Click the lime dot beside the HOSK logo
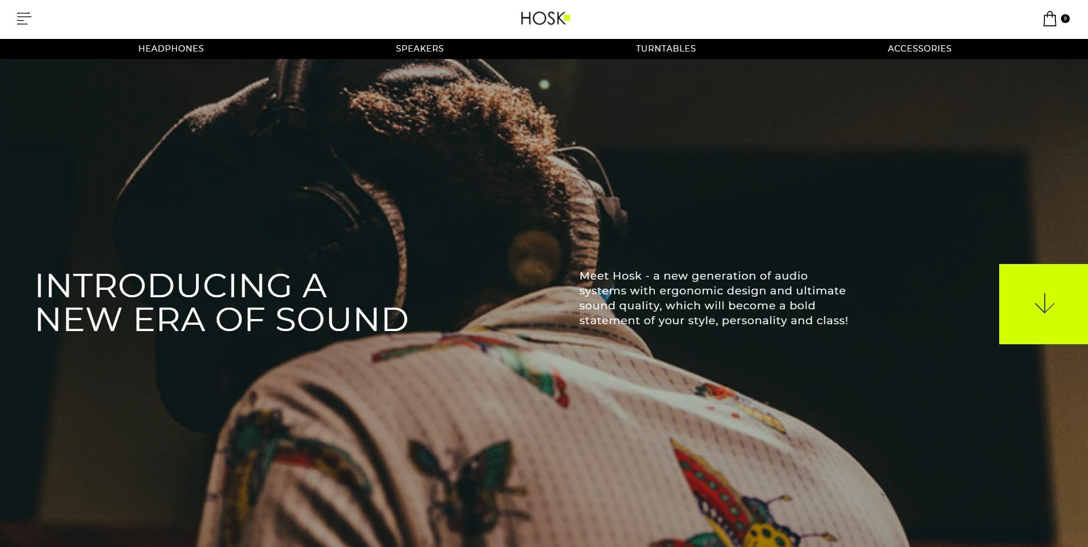The width and height of the screenshot is (1088, 547). pos(567,18)
